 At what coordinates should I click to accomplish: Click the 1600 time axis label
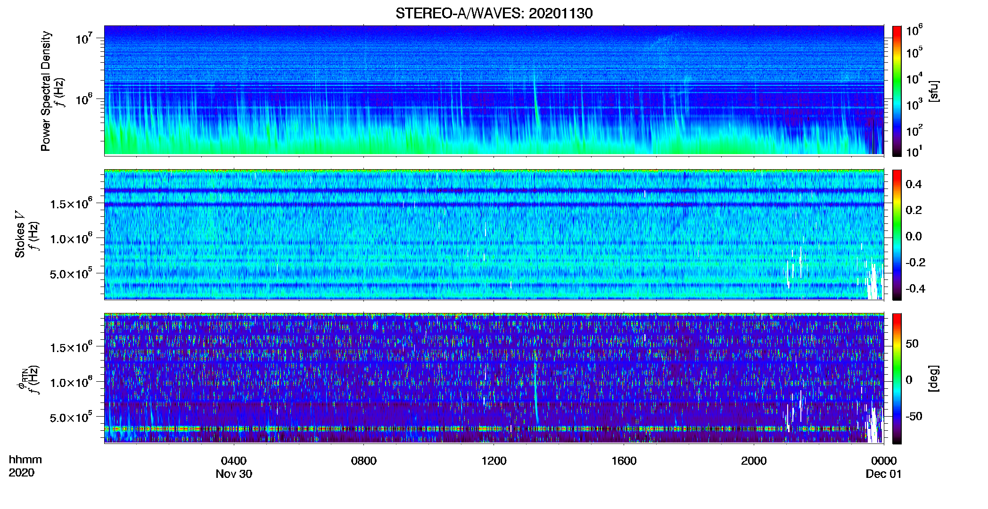click(624, 460)
